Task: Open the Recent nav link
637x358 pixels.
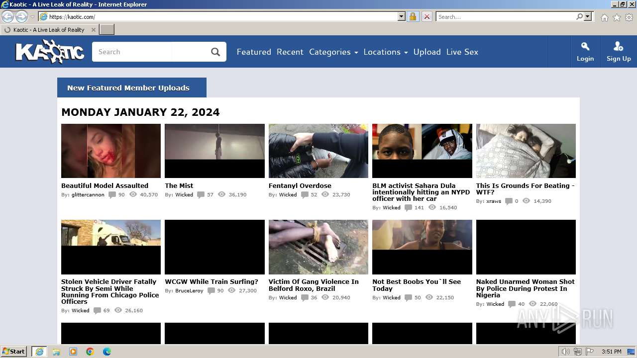Action: 290,52
